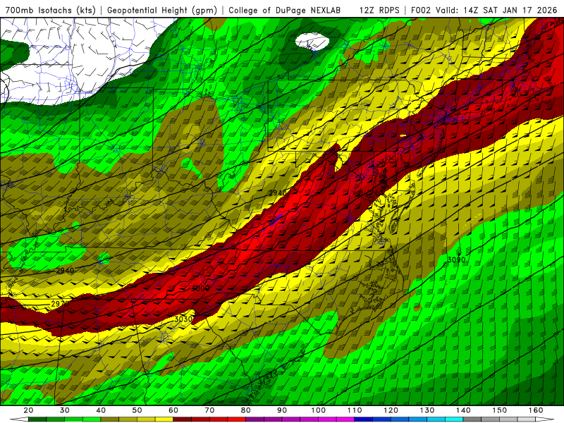Click the 90 value on the color scale
The width and height of the screenshot is (564, 423).
(x=282, y=410)
